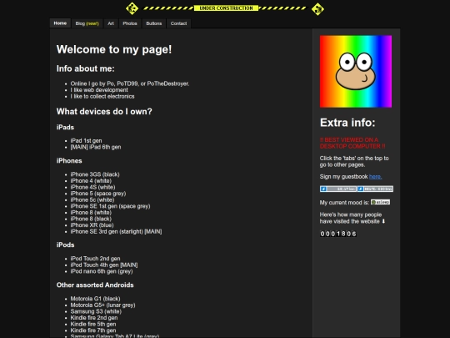
Task: Click the 'Welcome to my page!' heading
Action: pos(114,49)
